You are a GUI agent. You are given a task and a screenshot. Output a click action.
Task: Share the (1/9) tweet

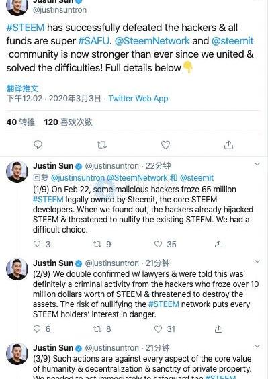[218, 244]
